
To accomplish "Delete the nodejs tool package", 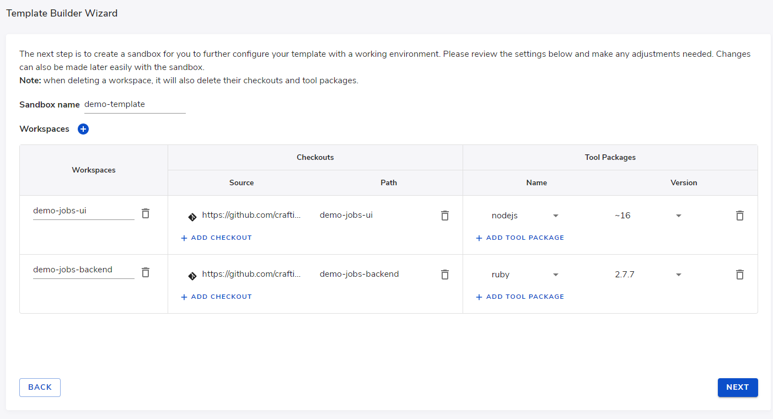I will point(740,216).
